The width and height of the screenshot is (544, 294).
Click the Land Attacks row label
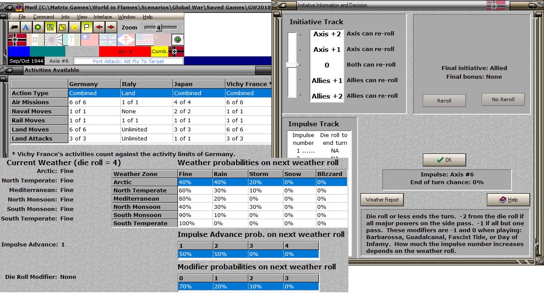[39, 138]
